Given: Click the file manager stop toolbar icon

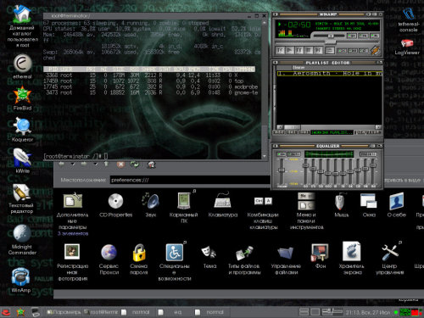Looking at the screenshot, I should (120, 165).
